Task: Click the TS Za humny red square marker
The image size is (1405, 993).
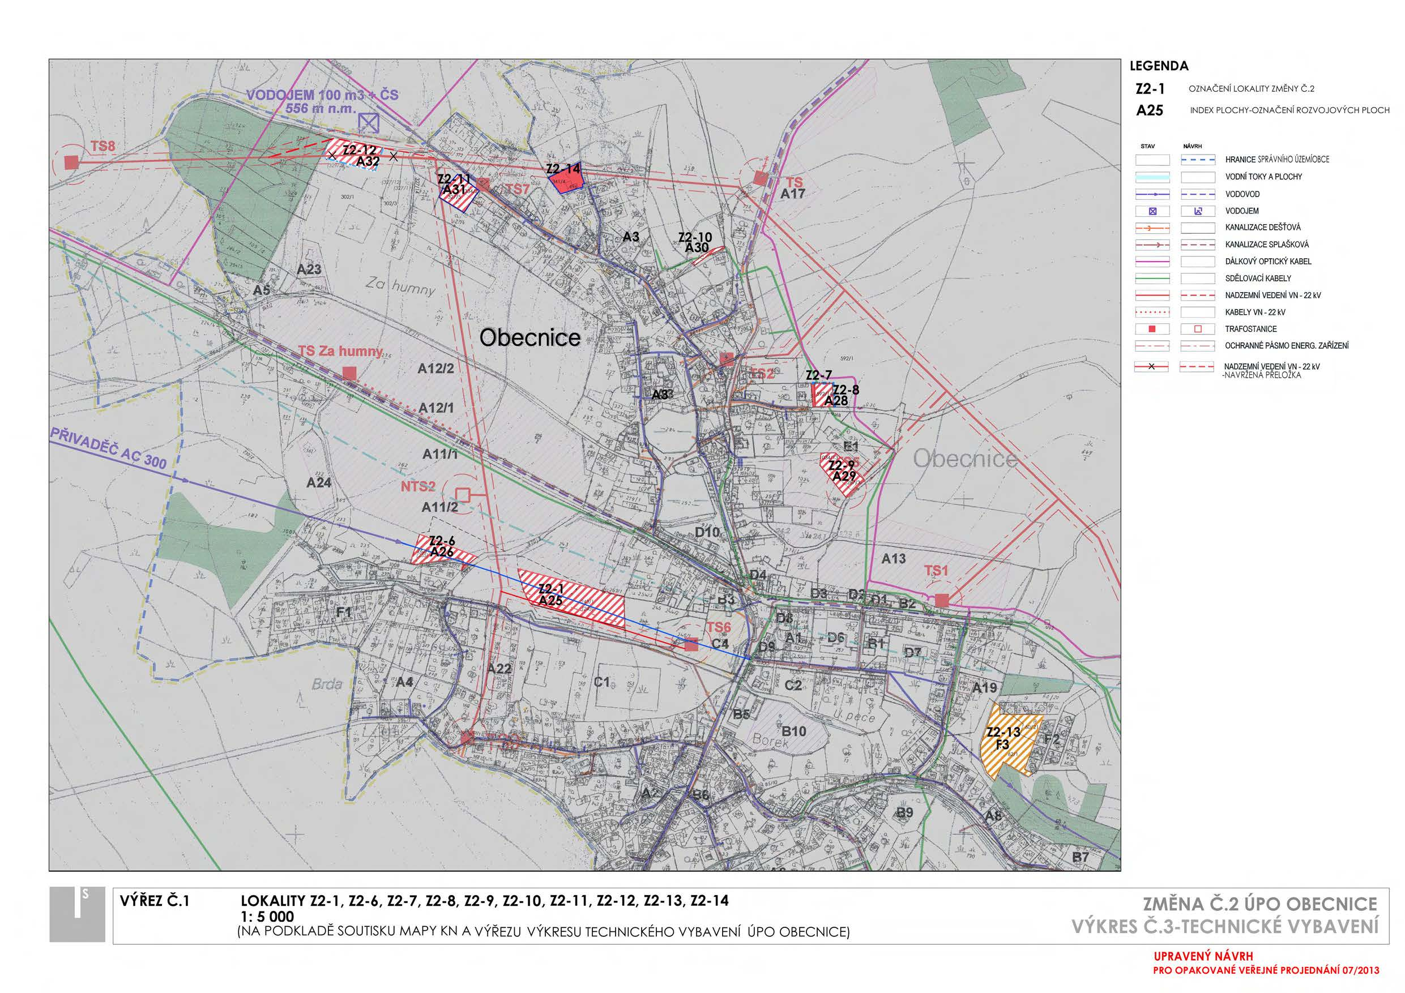Action: coord(349,373)
